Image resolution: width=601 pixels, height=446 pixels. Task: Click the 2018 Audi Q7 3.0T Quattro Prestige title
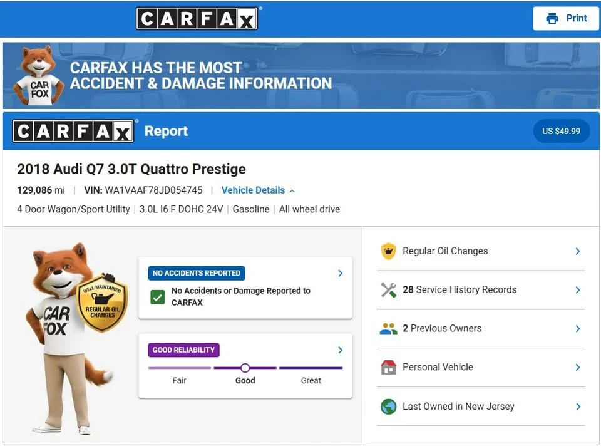point(131,169)
